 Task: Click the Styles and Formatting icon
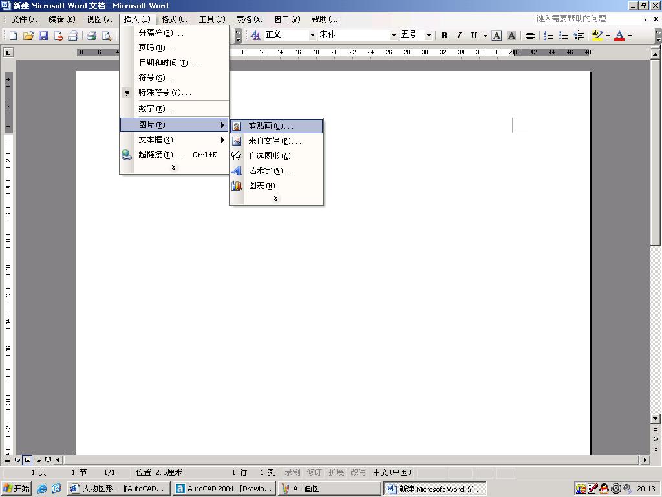(255, 36)
